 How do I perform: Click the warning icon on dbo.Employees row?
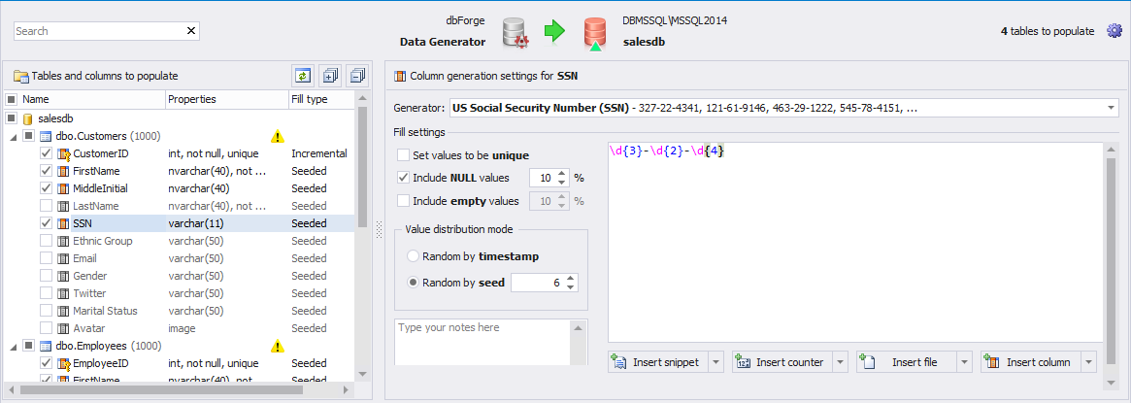pos(277,346)
